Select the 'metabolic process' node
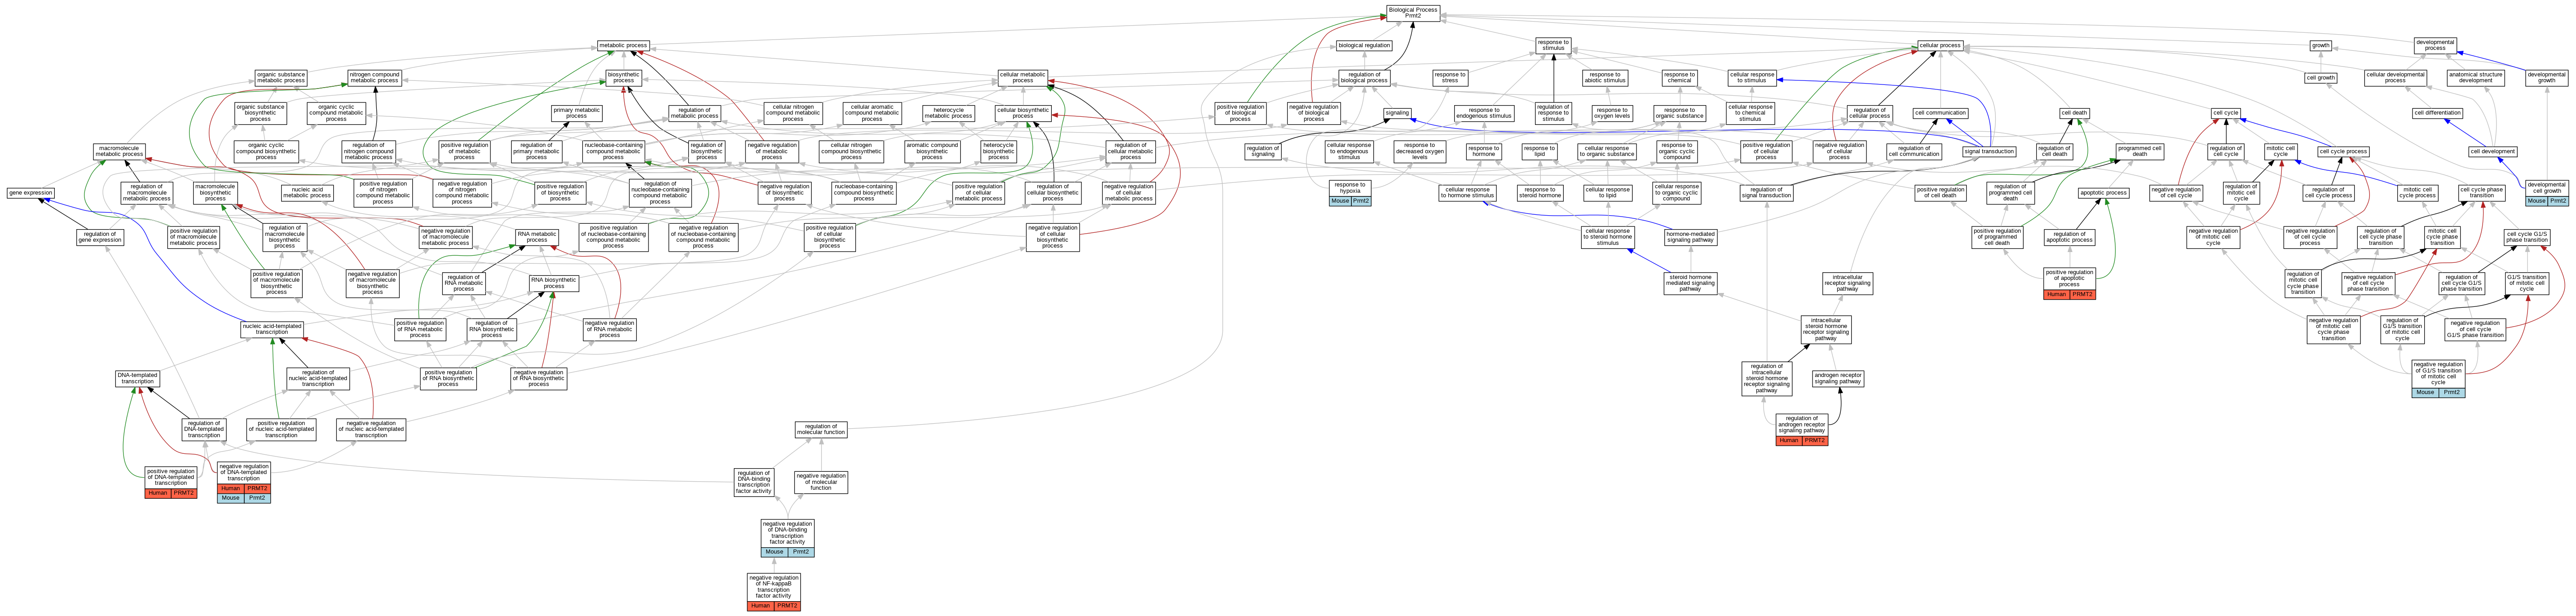The width and height of the screenshot is (2576, 616). [623, 45]
